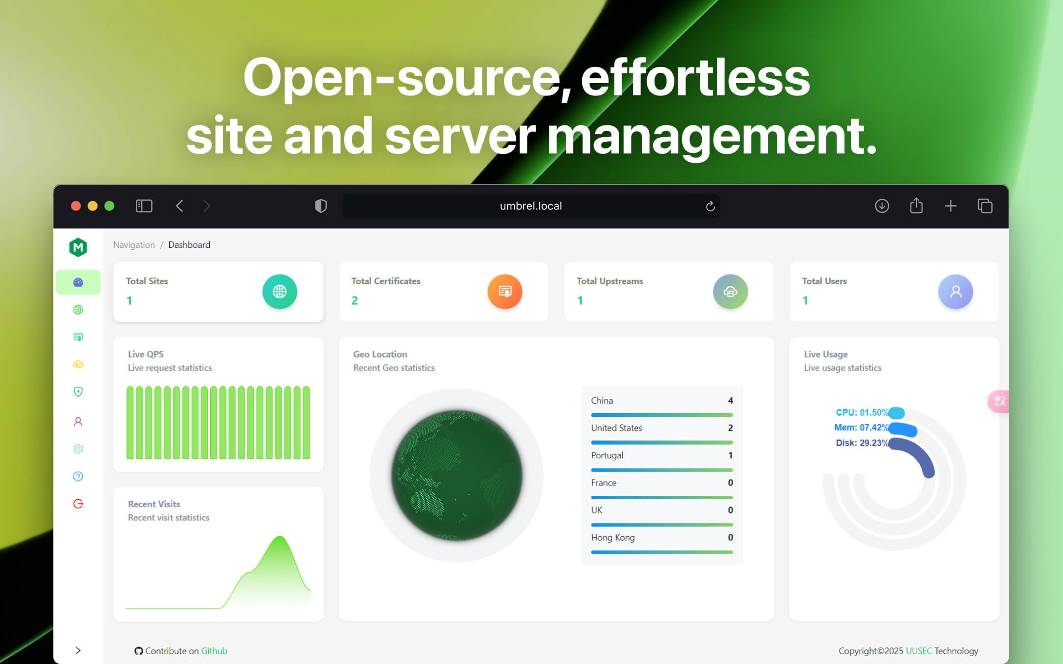Image resolution: width=1063 pixels, height=664 pixels.
Task: Open the Dashboard via the speedometer icon
Action: pos(78,281)
